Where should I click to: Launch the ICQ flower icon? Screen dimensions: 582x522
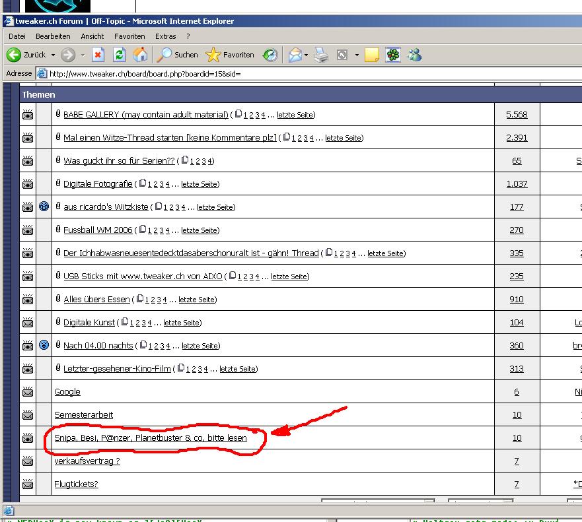[393, 55]
